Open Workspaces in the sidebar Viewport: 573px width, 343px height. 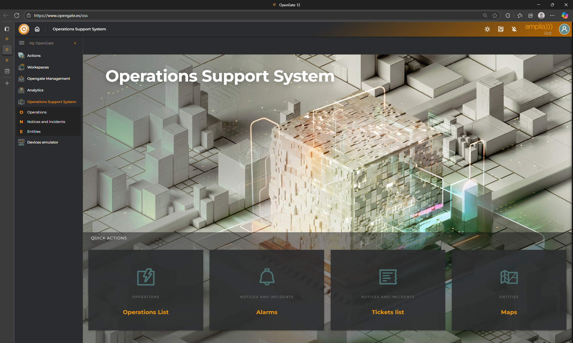38,67
